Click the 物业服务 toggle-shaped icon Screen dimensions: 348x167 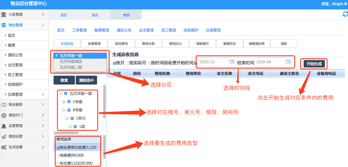pos(4,105)
